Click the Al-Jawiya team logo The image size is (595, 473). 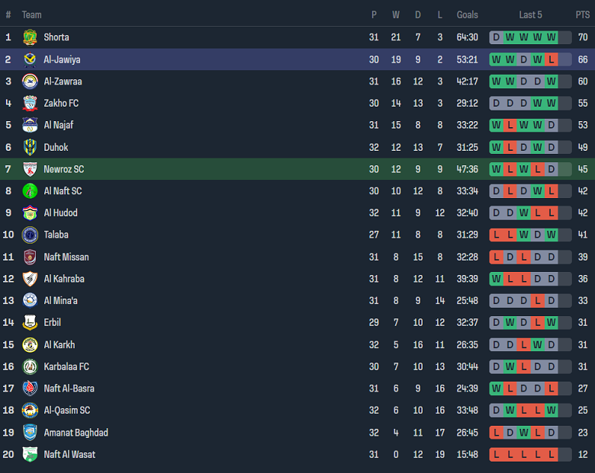click(30, 59)
